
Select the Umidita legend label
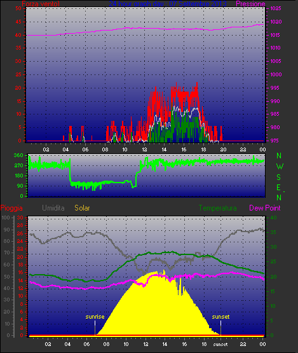[x=53, y=208]
